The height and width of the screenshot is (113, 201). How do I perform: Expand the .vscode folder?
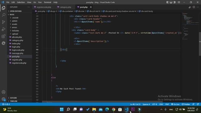click(x=19, y=18)
